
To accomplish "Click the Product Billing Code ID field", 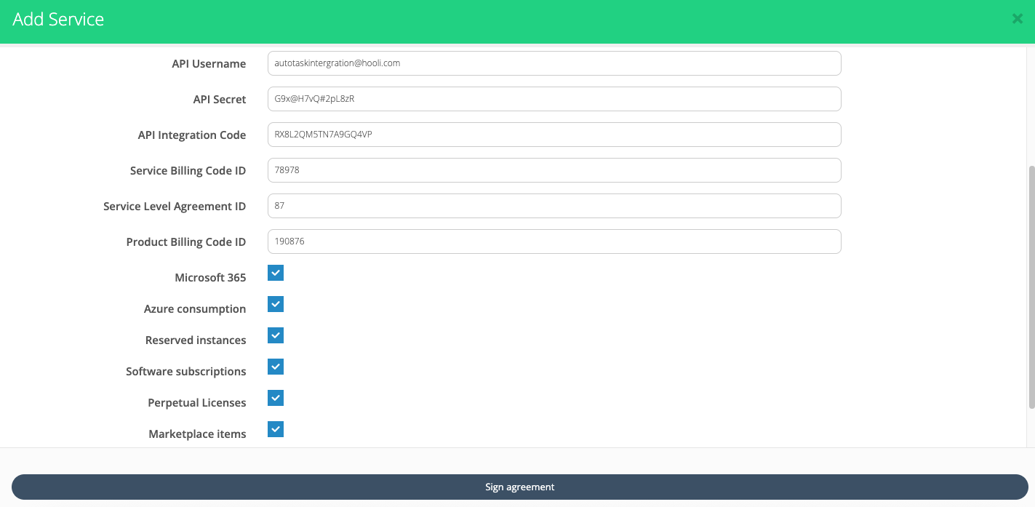I will tap(554, 241).
